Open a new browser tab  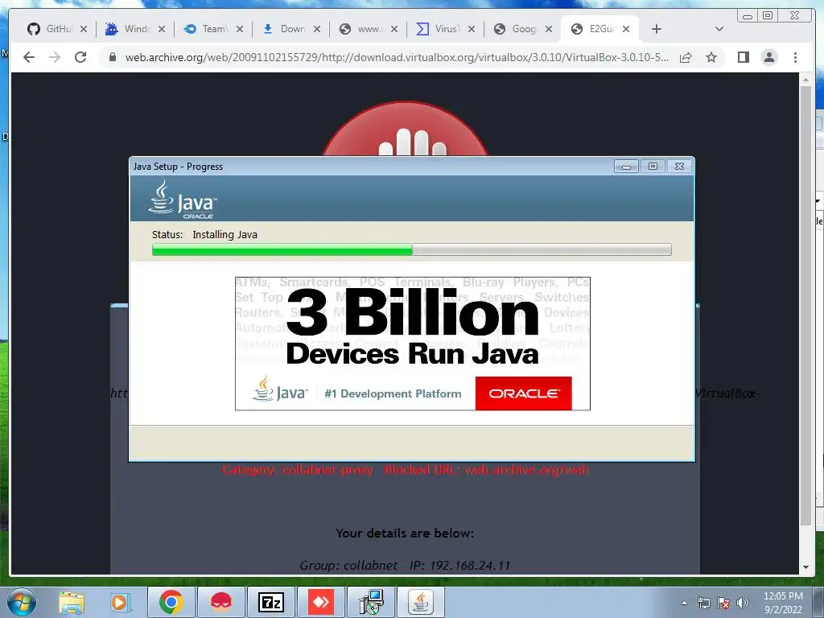coord(657,30)
